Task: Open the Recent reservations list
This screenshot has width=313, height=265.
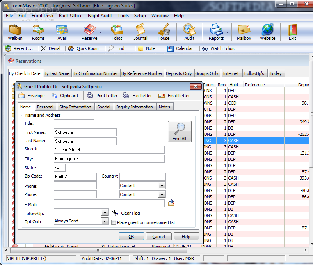Action: (19, 48)
